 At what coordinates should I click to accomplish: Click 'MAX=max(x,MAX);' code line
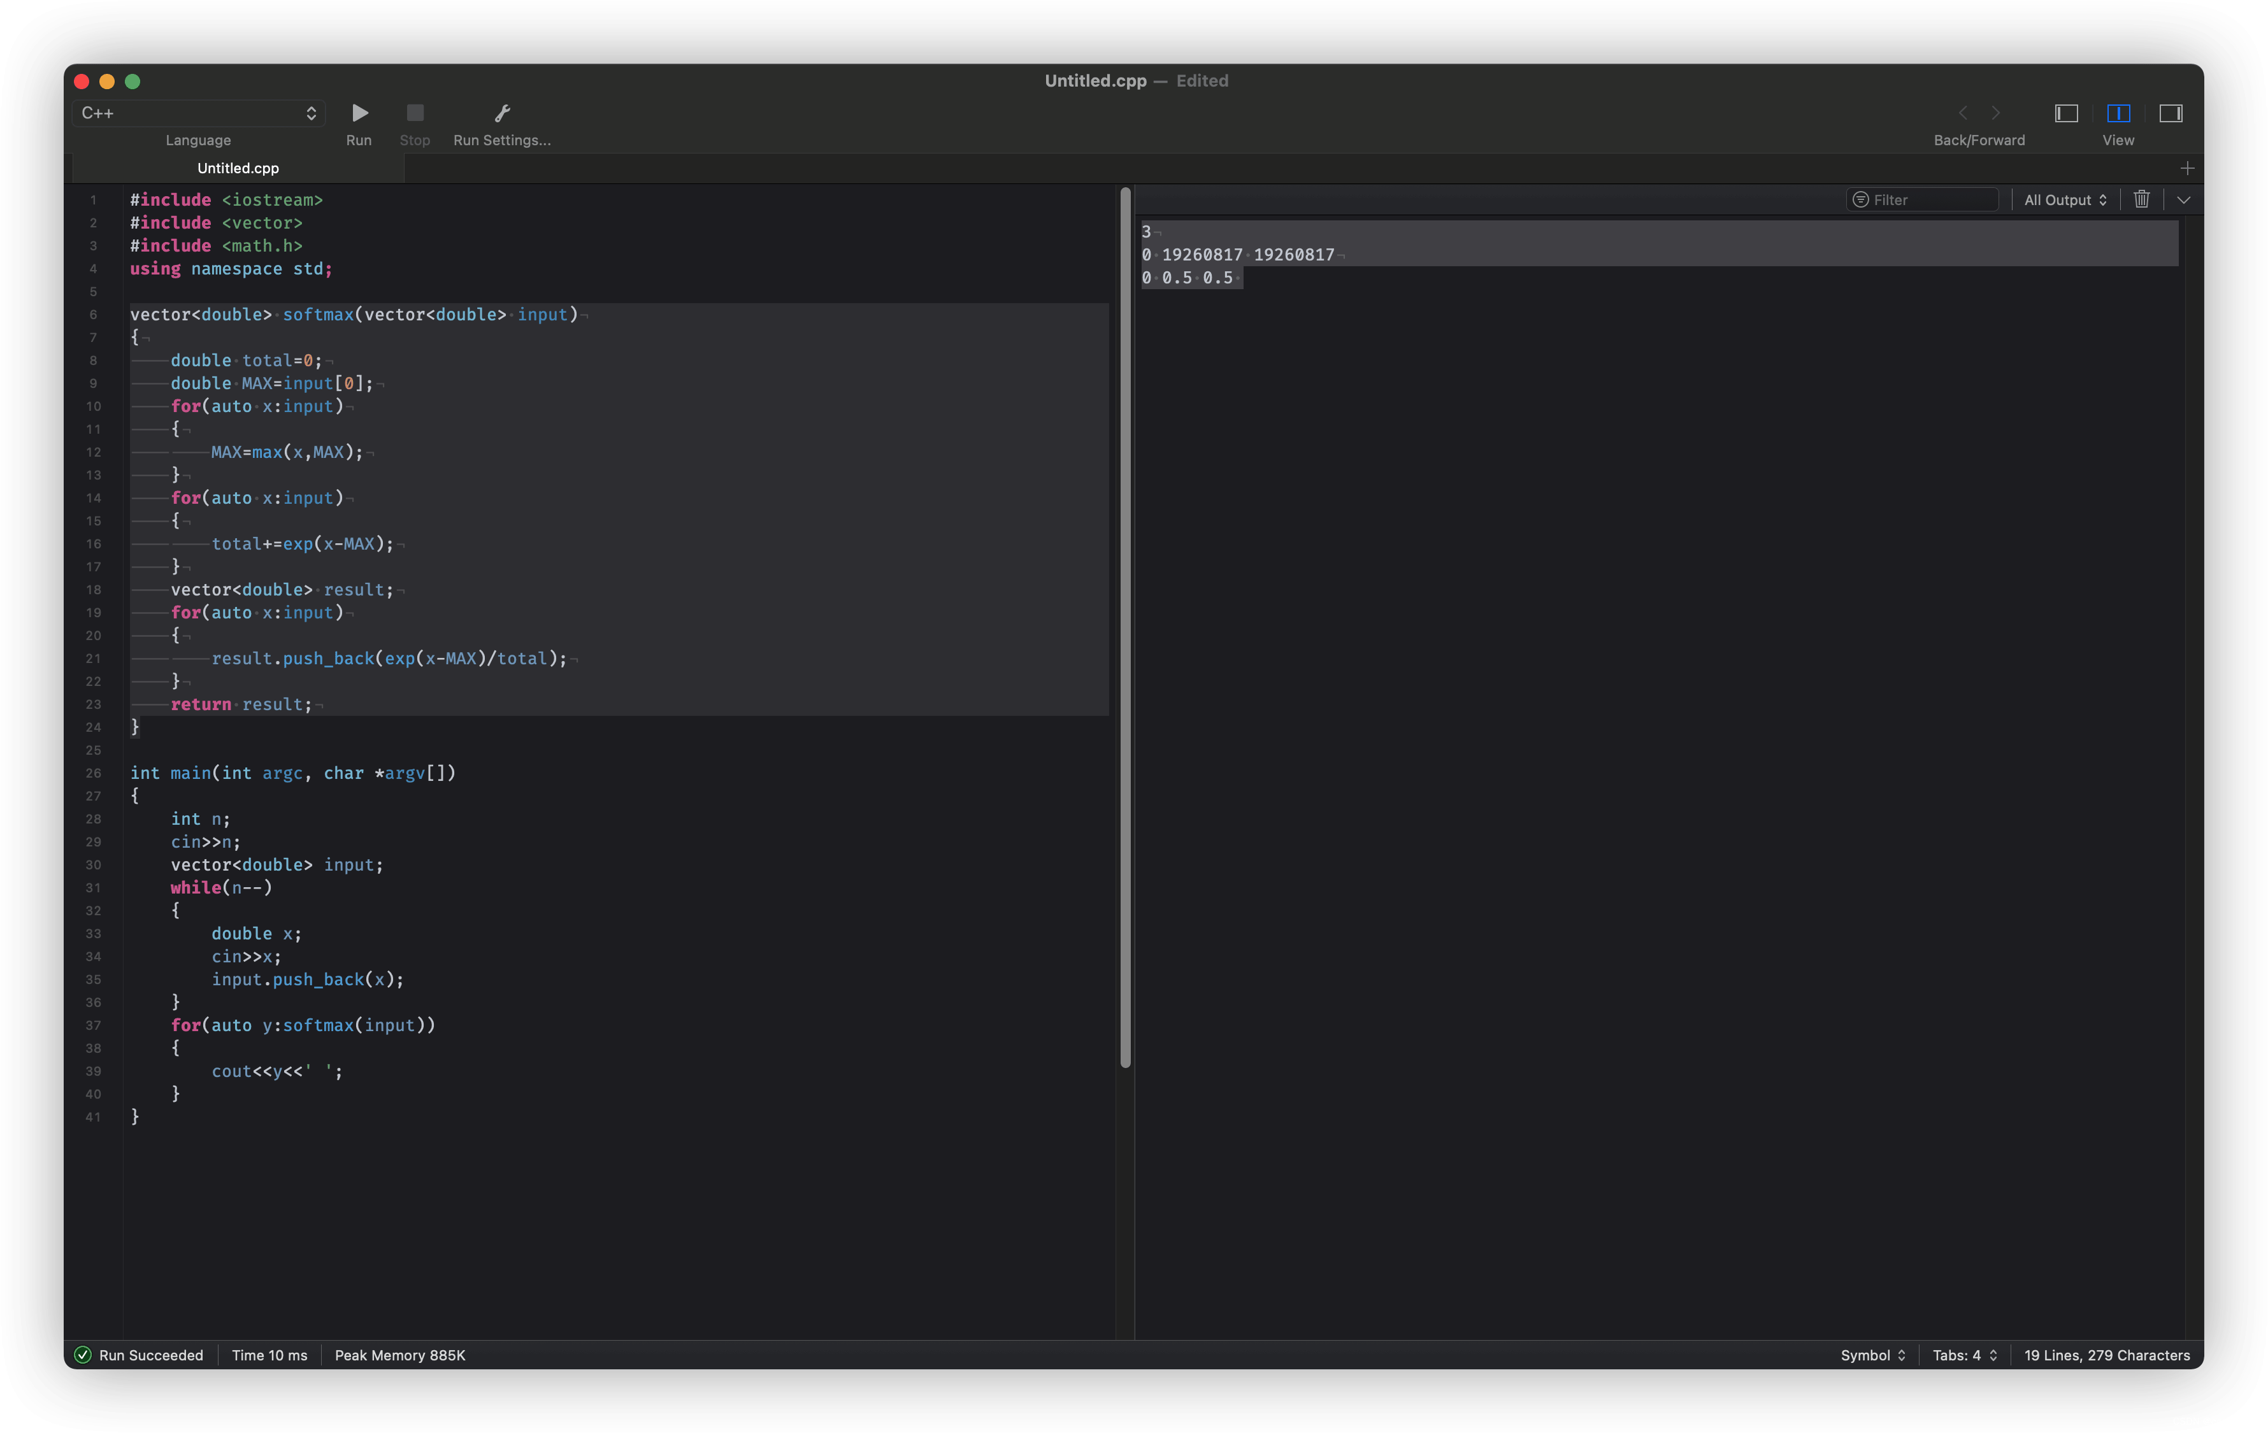[x=287, y=452]
